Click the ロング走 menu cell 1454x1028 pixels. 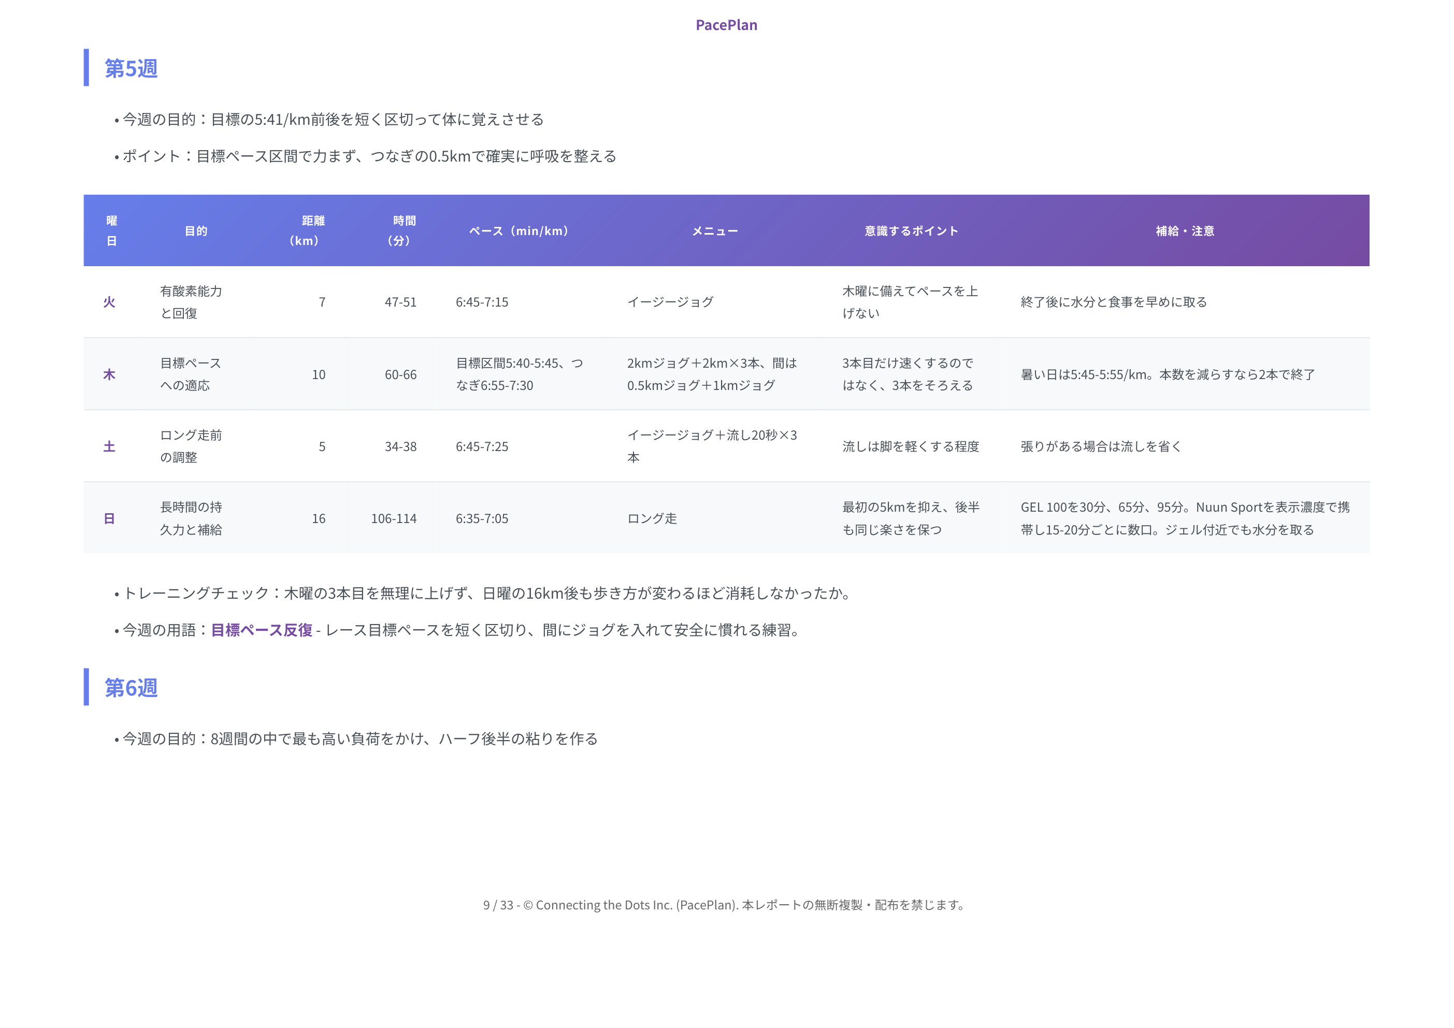click(652, 518)
